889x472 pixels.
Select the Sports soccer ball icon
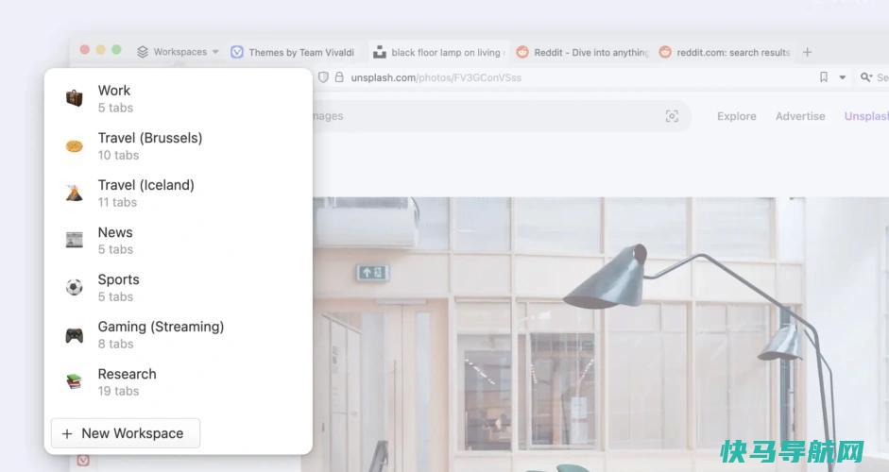(x=75, y=287)
